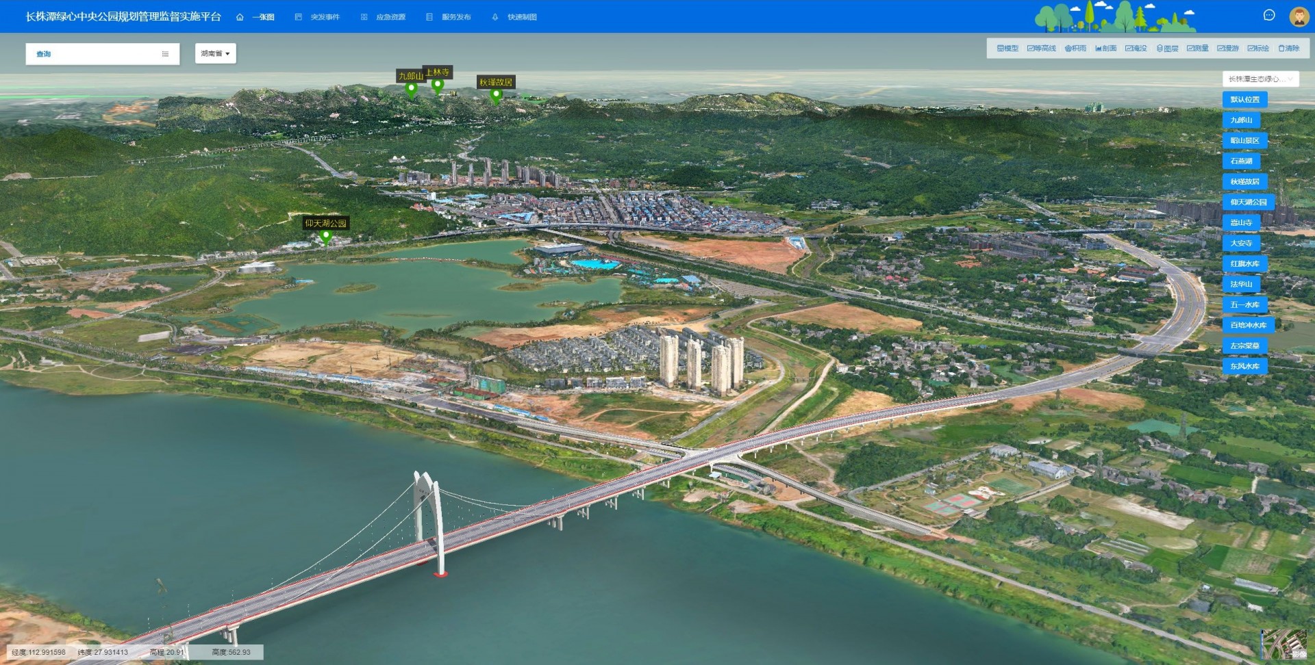Expand the list menu in 查询 box
This screenshot has height=665, width=1315.
click(x=165, y=54)
